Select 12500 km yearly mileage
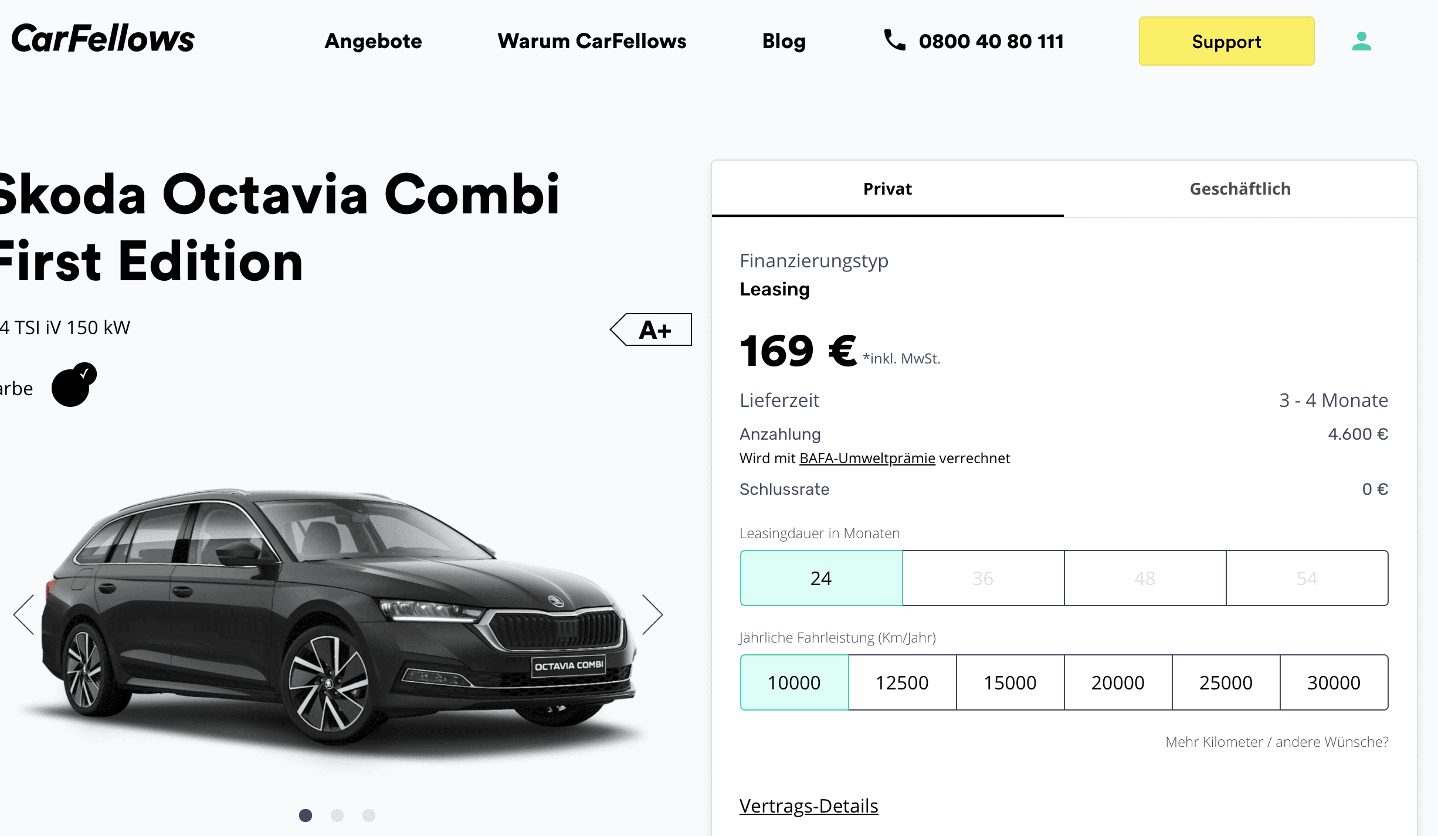This screenshot has height=836, width=1438. (902, 682)
